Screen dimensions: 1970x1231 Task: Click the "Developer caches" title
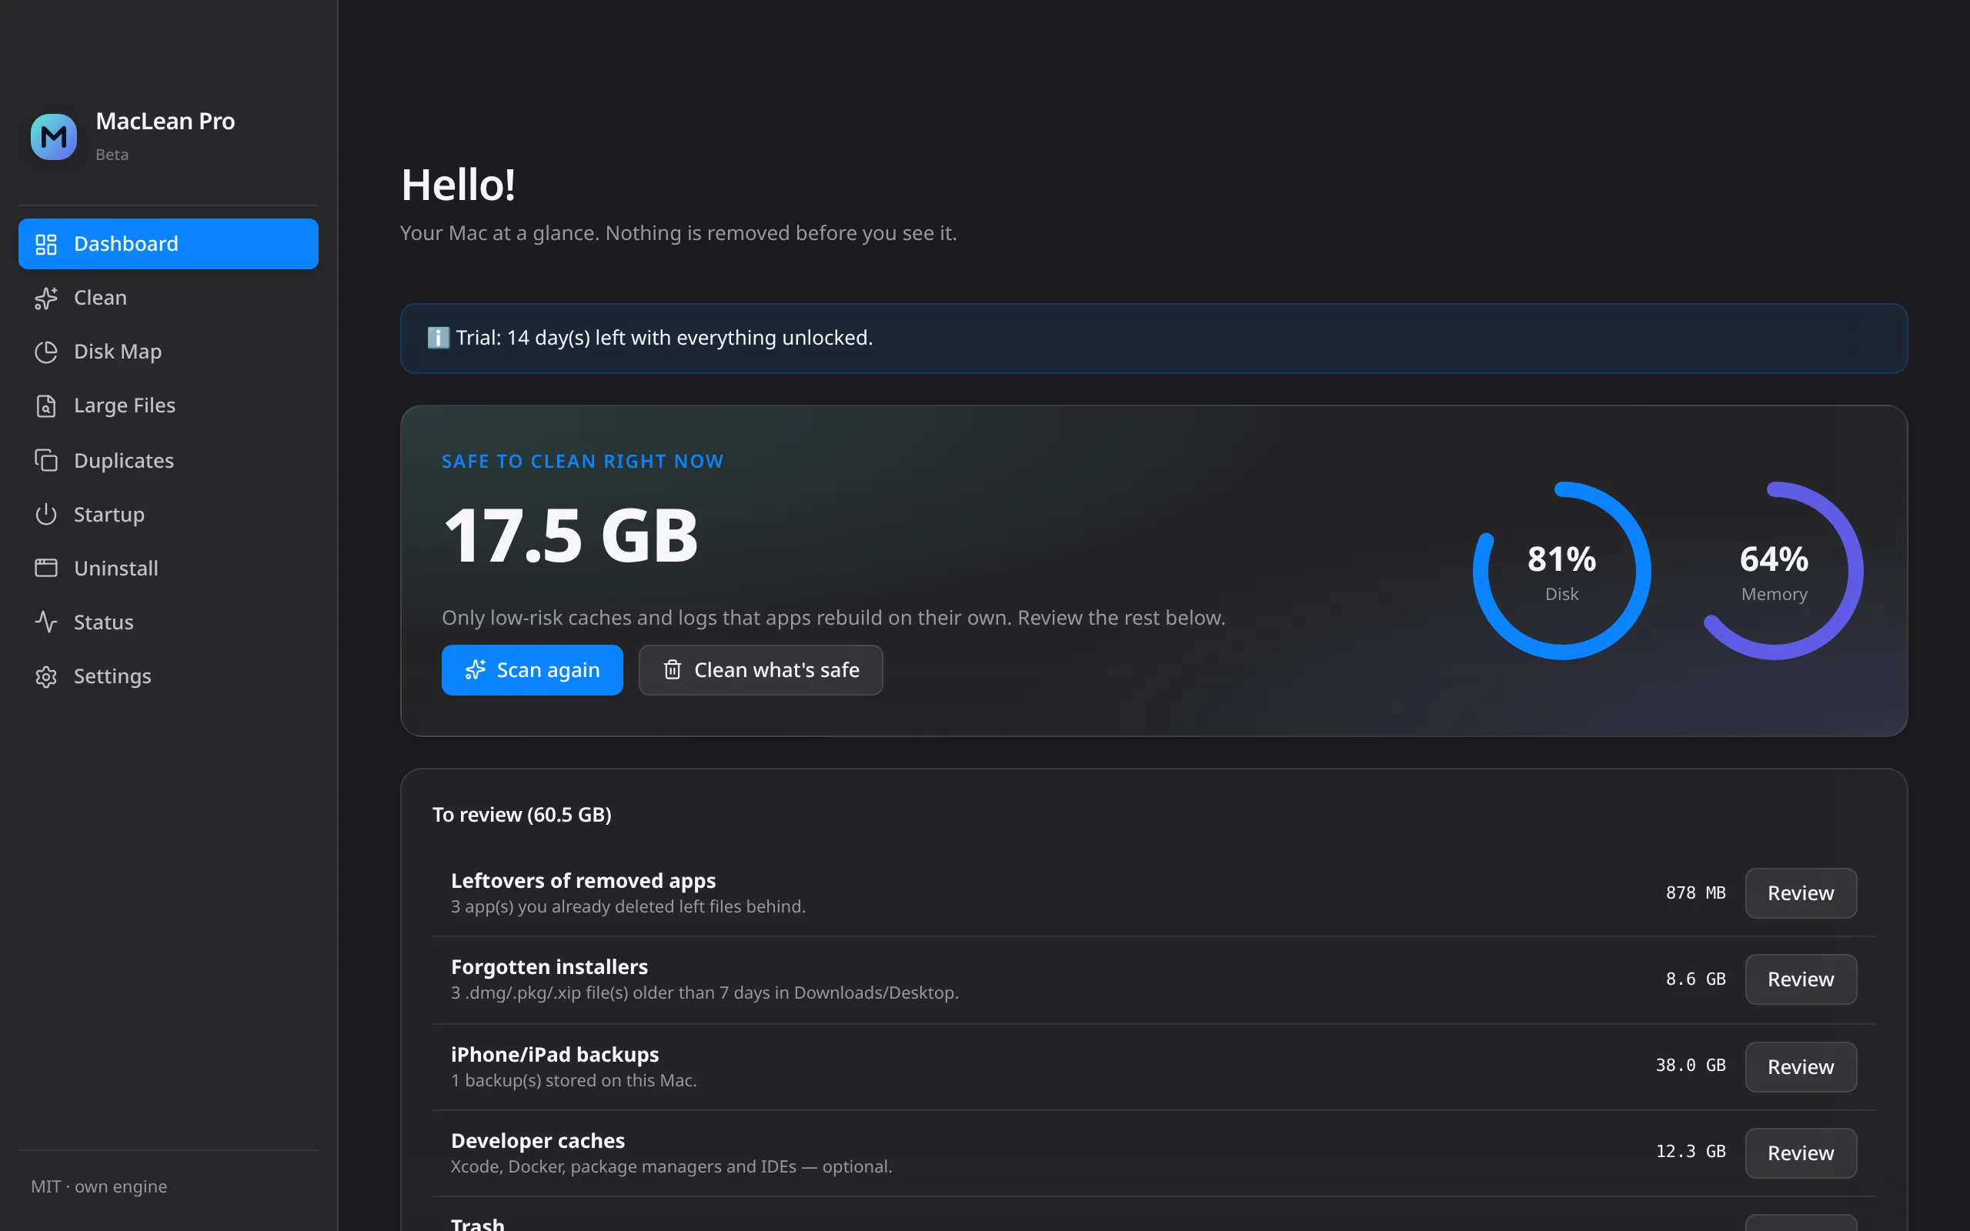pyautogui.click(x=538, y=1142)
